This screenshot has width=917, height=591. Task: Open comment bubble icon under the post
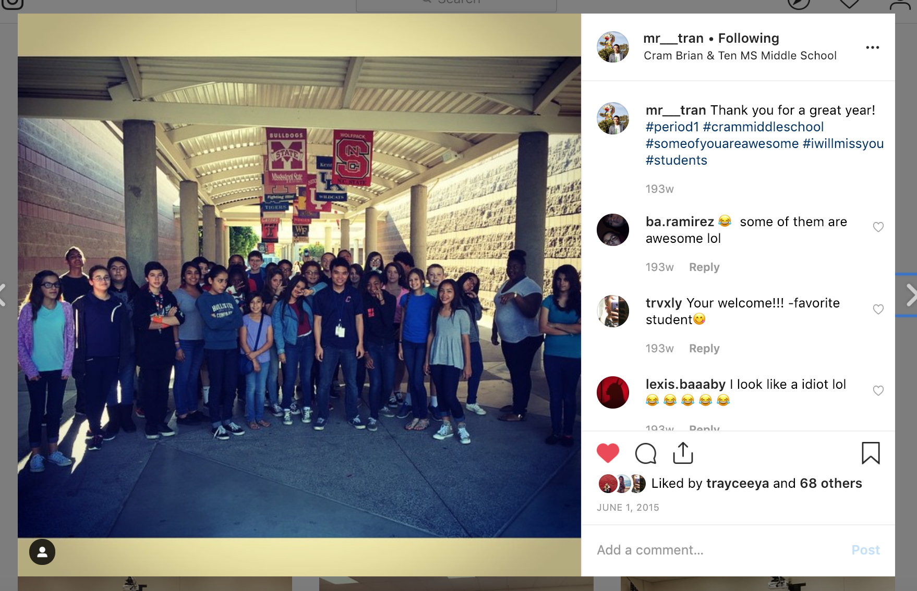646,453
